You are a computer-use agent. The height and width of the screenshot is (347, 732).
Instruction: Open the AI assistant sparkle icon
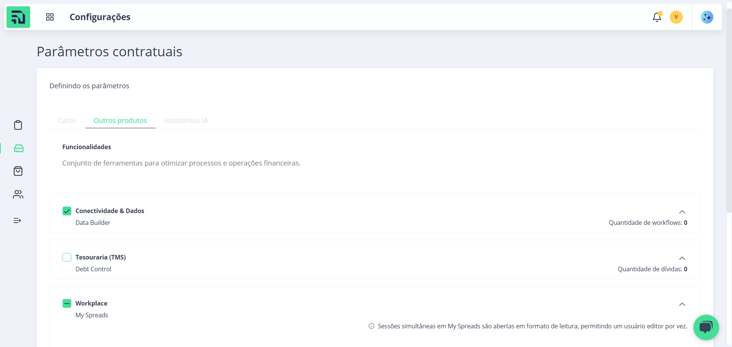pyautogui.click(x=707, y=17)
